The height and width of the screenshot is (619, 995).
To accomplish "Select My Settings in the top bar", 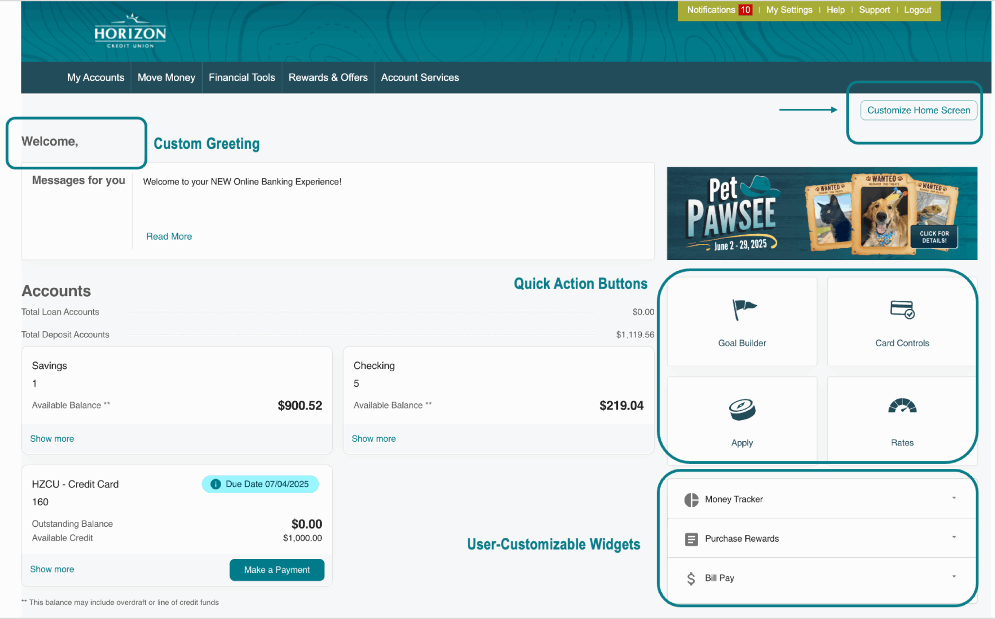I will [x=789, y=9].
